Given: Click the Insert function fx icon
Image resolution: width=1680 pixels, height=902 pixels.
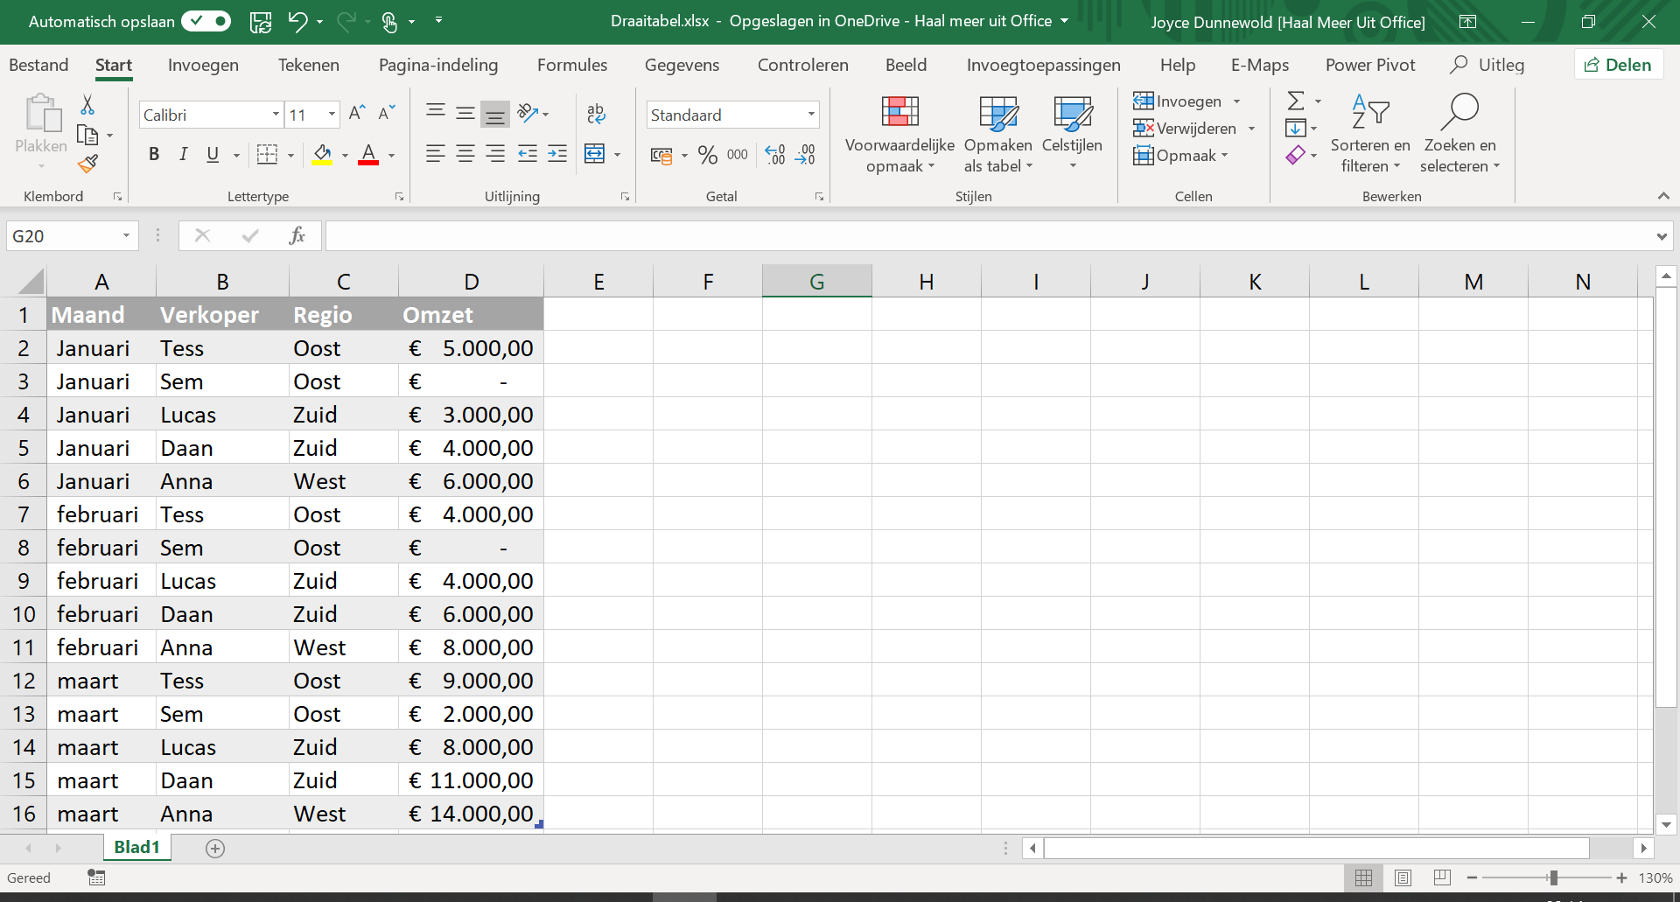Looking at the screenshot, I should pos(297,235).
